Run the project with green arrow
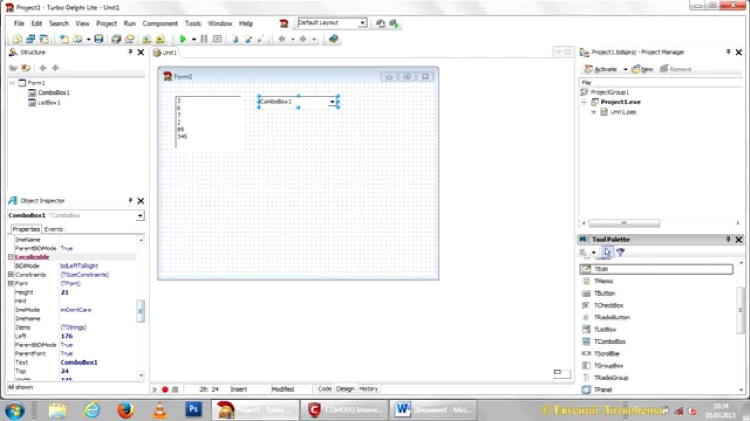 [x=183, y=39]
